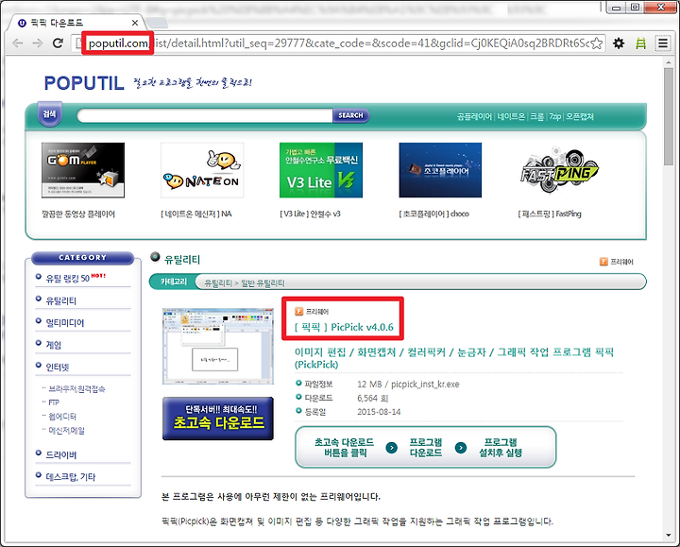Image resolution: width=680 pixels, height=547 pixels.
Task: Click the [패스트핑] FastPing caption
Action: coord(550,214)
